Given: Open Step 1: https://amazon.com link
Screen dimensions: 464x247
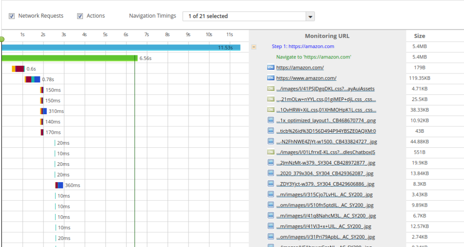Looking at the screenshot, I should click(x=303, y=46).
